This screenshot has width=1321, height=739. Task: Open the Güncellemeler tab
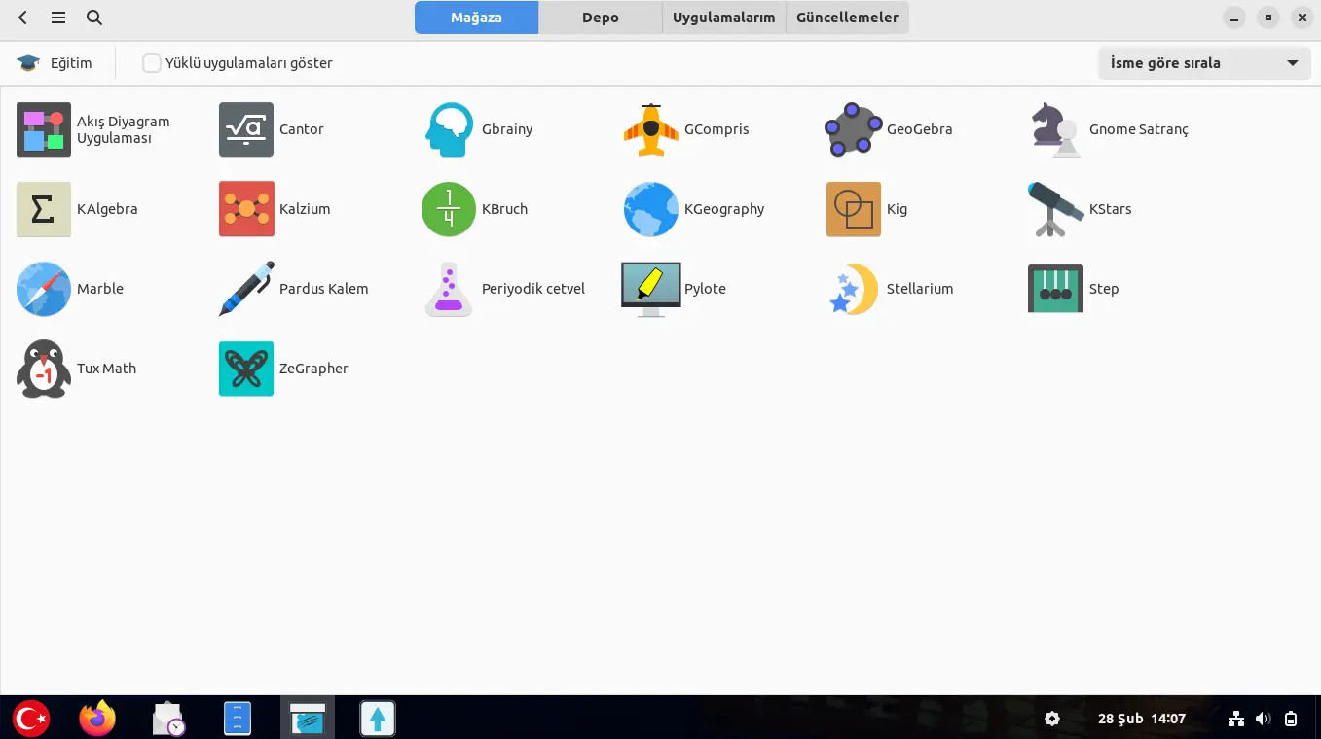pos(848,18)
